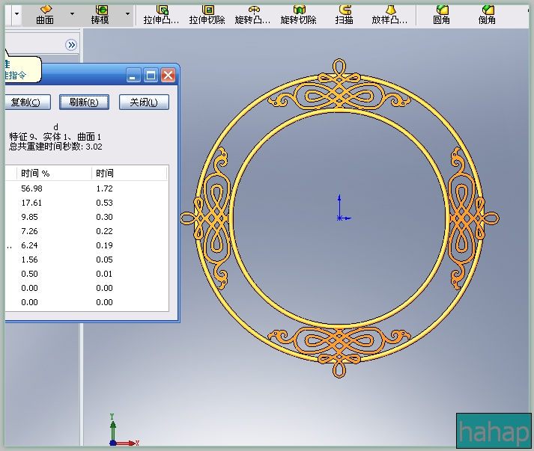The width and height of the screenshot is (534, 451).
Task: Expand the panel with double-chevron button
Action: click(x=71, y=45)
